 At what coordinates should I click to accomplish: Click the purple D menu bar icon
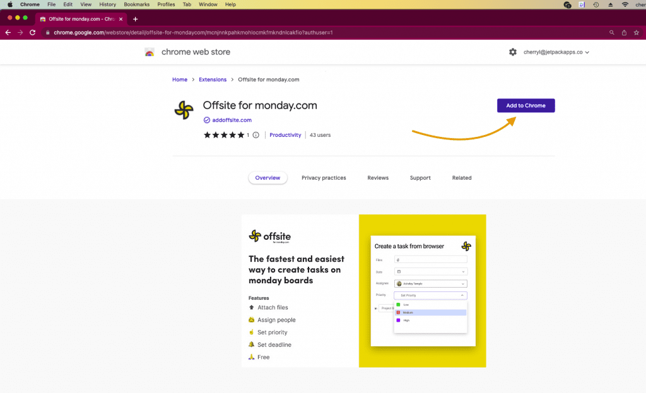click(x=582, y=4)
